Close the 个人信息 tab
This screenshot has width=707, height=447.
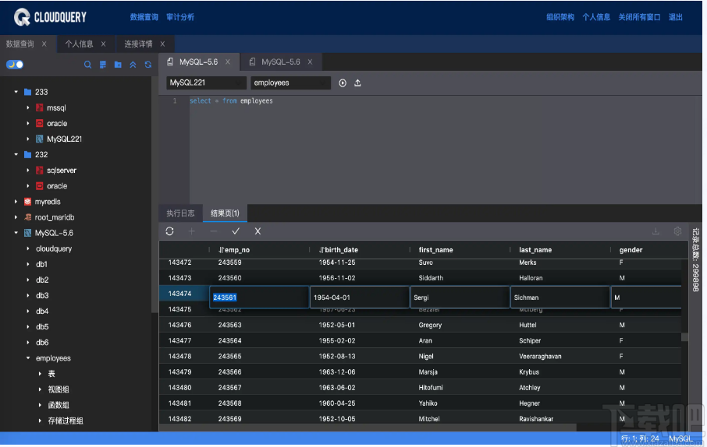click(103, 44)
